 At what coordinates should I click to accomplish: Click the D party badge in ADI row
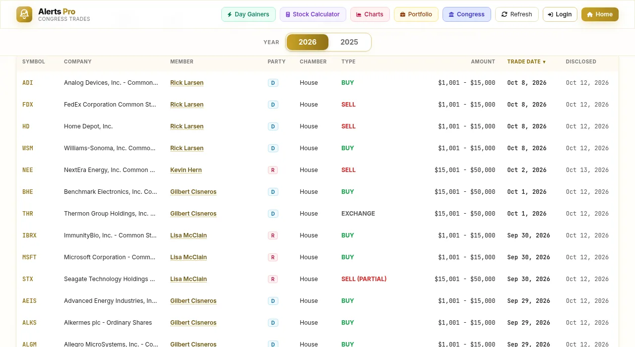(273, 83)
